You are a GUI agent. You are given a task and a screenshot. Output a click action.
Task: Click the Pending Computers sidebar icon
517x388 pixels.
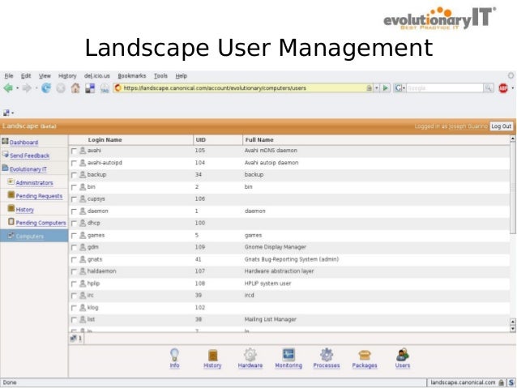tap(11, 221)
